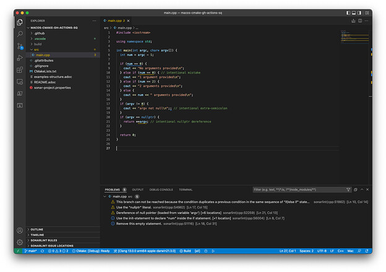Image resolution: width=386 pixels, height=272 pixels.
Task: Open the Accounts icon in activity bar
Action: (20, 231)
